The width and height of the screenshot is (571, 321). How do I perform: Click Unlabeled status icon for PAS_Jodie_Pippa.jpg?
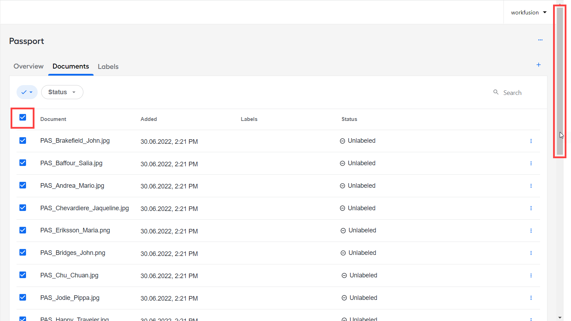344,298
